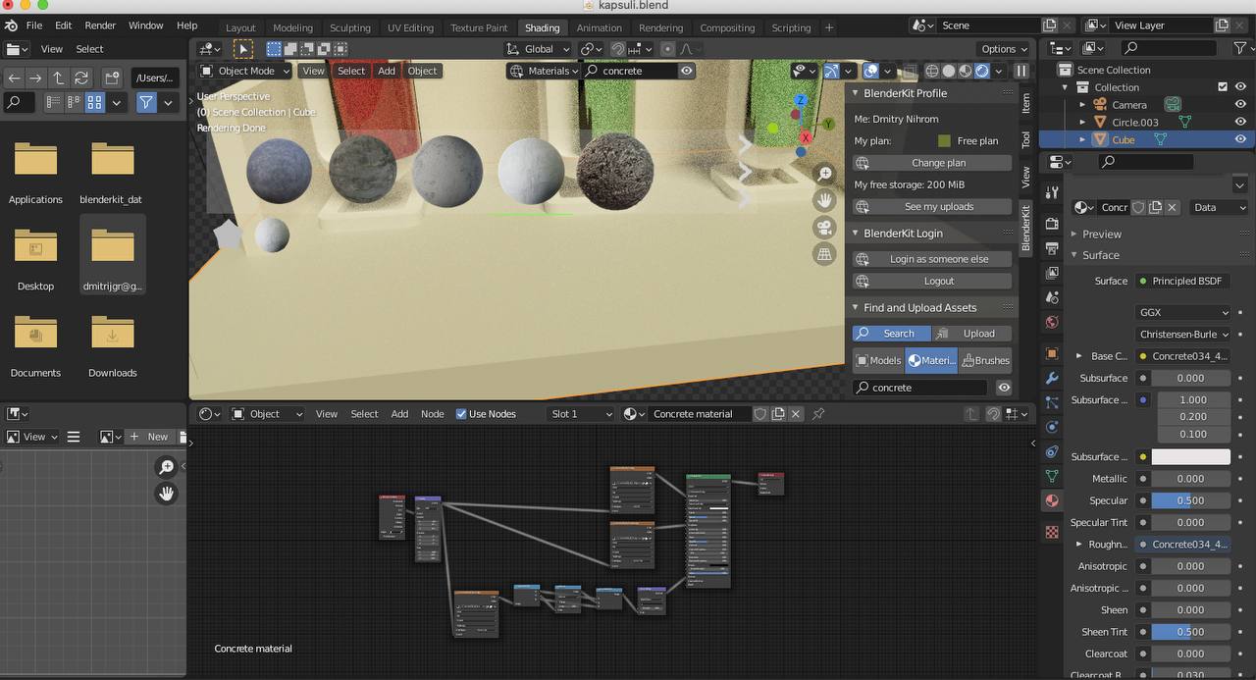
Task: Click node editor zoom magnifier in image editor
Action: [x=166, y=467]
